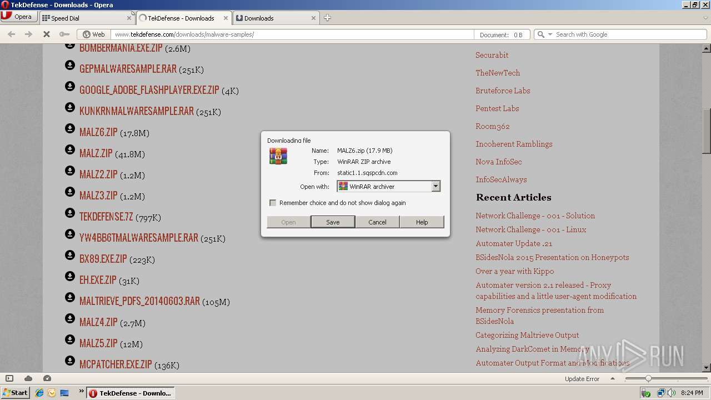The width and height of the screenshot is (711, 400).
Task: Open the Pentest Labs link
Action: coord(497,108)
